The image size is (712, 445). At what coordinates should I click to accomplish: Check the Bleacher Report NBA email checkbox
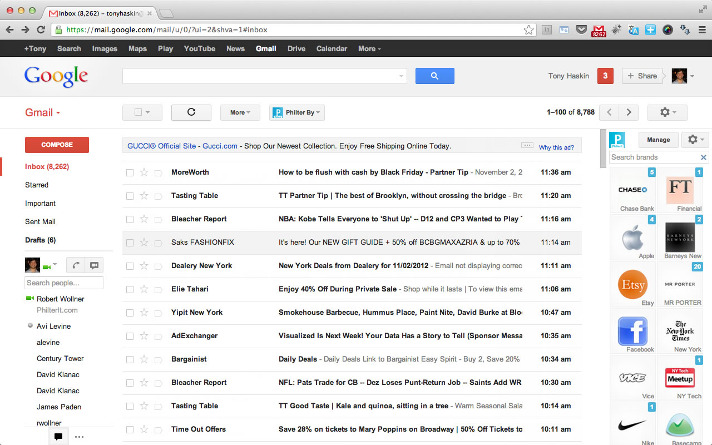point(130,219)
